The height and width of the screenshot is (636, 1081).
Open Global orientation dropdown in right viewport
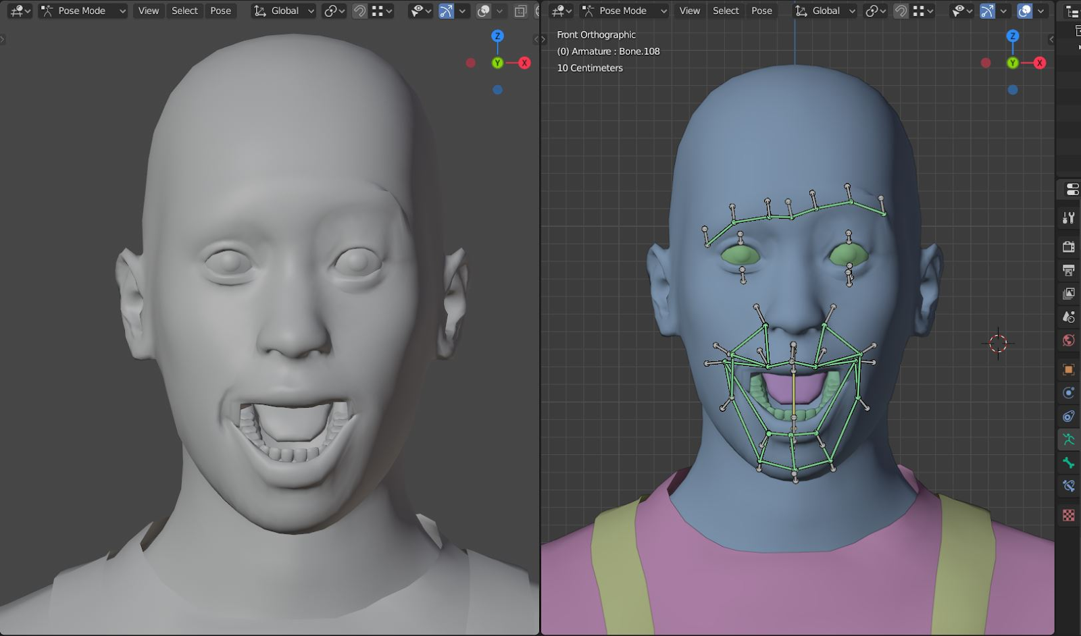pyautogui.click(x=825, y=11)
